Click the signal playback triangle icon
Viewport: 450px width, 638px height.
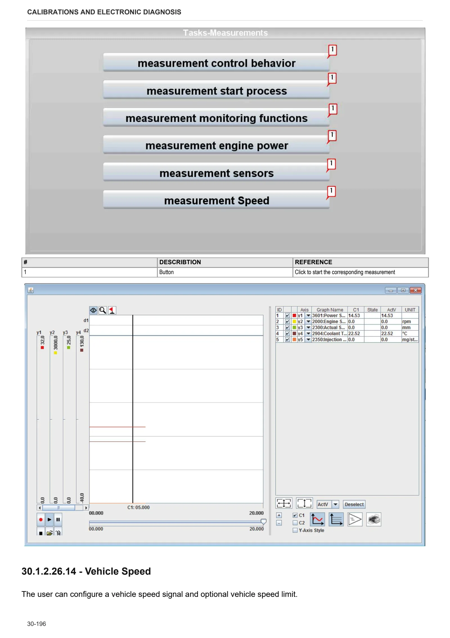[x=355, y=519]
